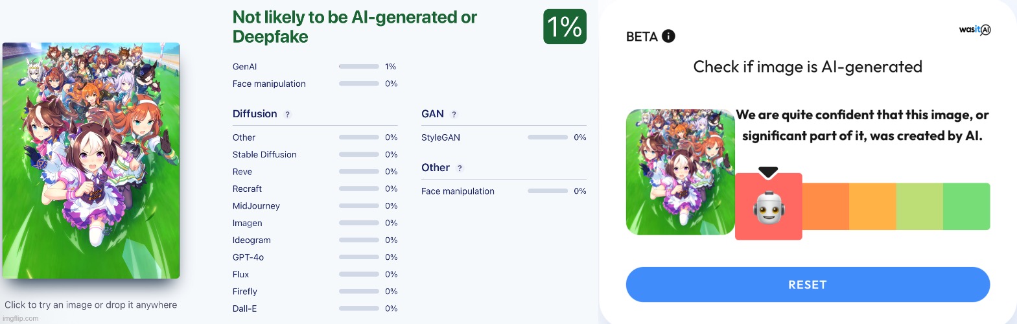Click the wasitAI image thumbnail

point(681,172)
